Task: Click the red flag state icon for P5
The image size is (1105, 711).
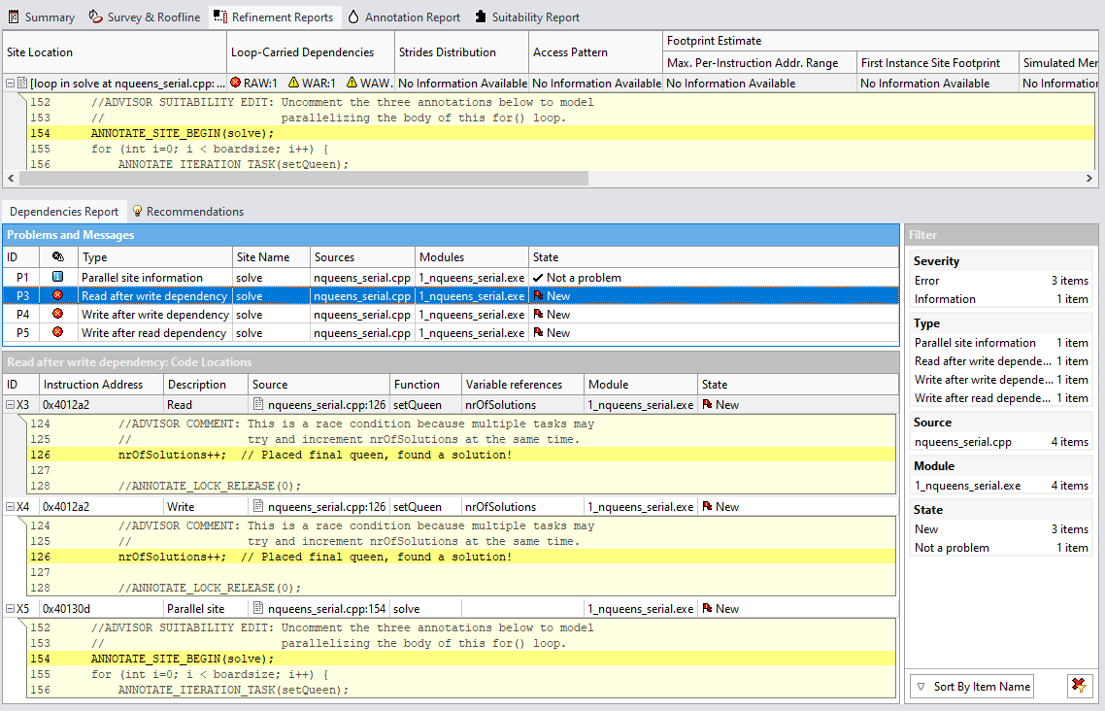Action: pos(538,332)
